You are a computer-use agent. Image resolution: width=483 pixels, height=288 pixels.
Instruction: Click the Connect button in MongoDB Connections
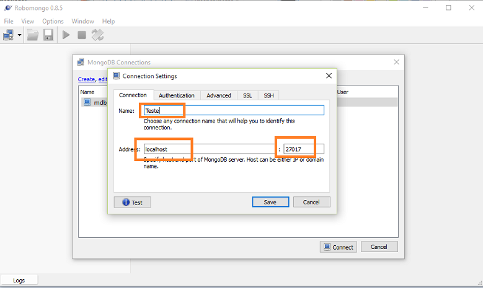point(338,247)
